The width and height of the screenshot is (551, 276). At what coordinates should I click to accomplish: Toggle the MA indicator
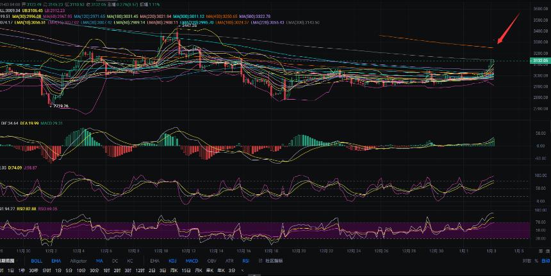coord(99,261)
